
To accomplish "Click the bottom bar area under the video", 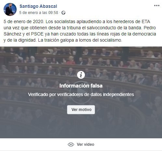I will [x=81, y=144].
